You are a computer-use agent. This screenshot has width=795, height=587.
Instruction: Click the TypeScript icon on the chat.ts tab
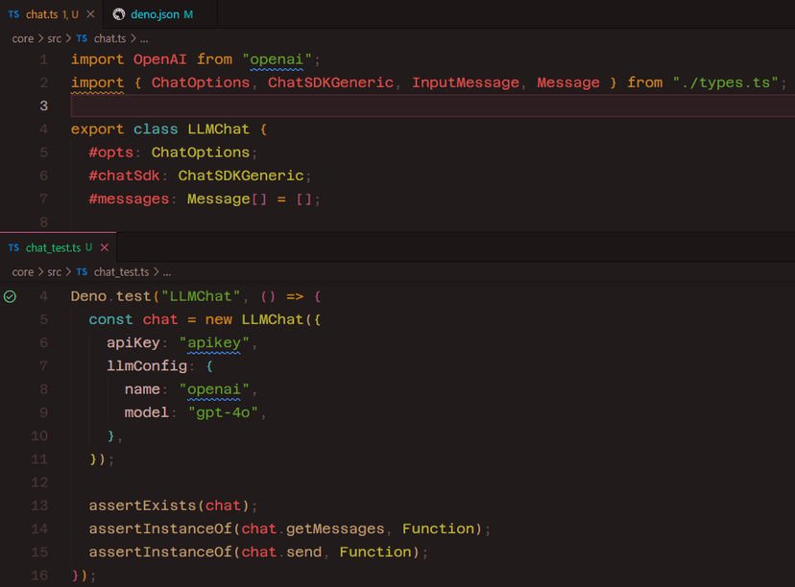click(13, 14)
